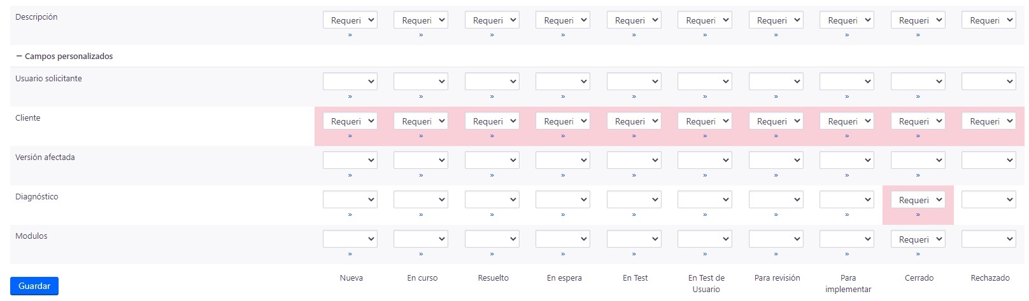Click the » arrow under Usuario solicitante's En Test dropdown
Image resolution: width=1029 pixels, height=301 pixels.
click(634, 97)
